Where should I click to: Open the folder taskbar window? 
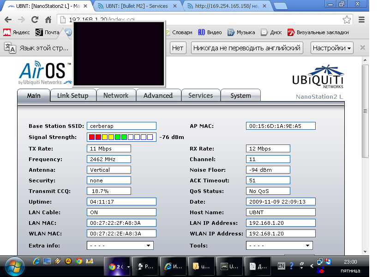point(201,266)
